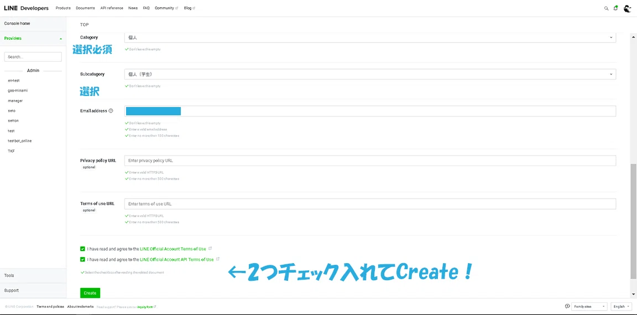The width and height of the screenshot is (637, 315).
Task: Open Community in top navigation
Action: click(x=166, y=8)
